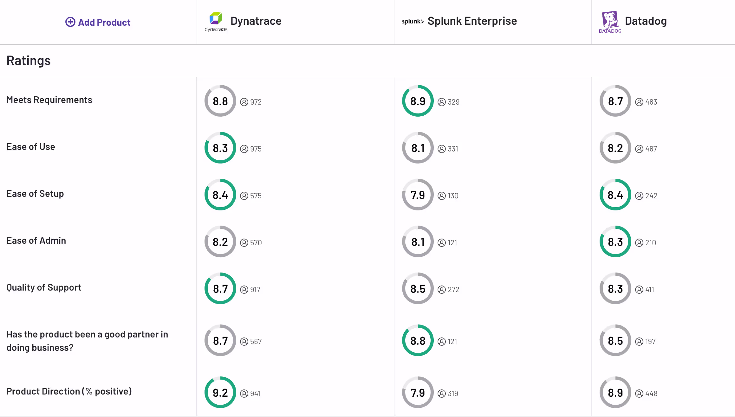Click Splunk 8.9 Meets Requirements rating circle
Screen dimensions: 735x417
[x=418, y=101]
